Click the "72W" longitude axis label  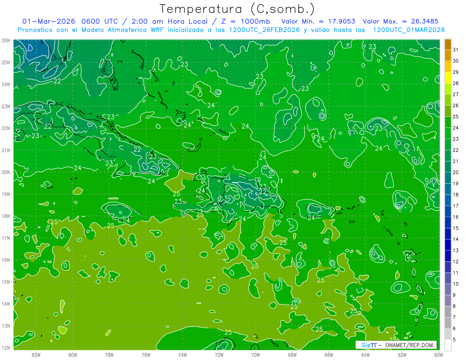219,355
